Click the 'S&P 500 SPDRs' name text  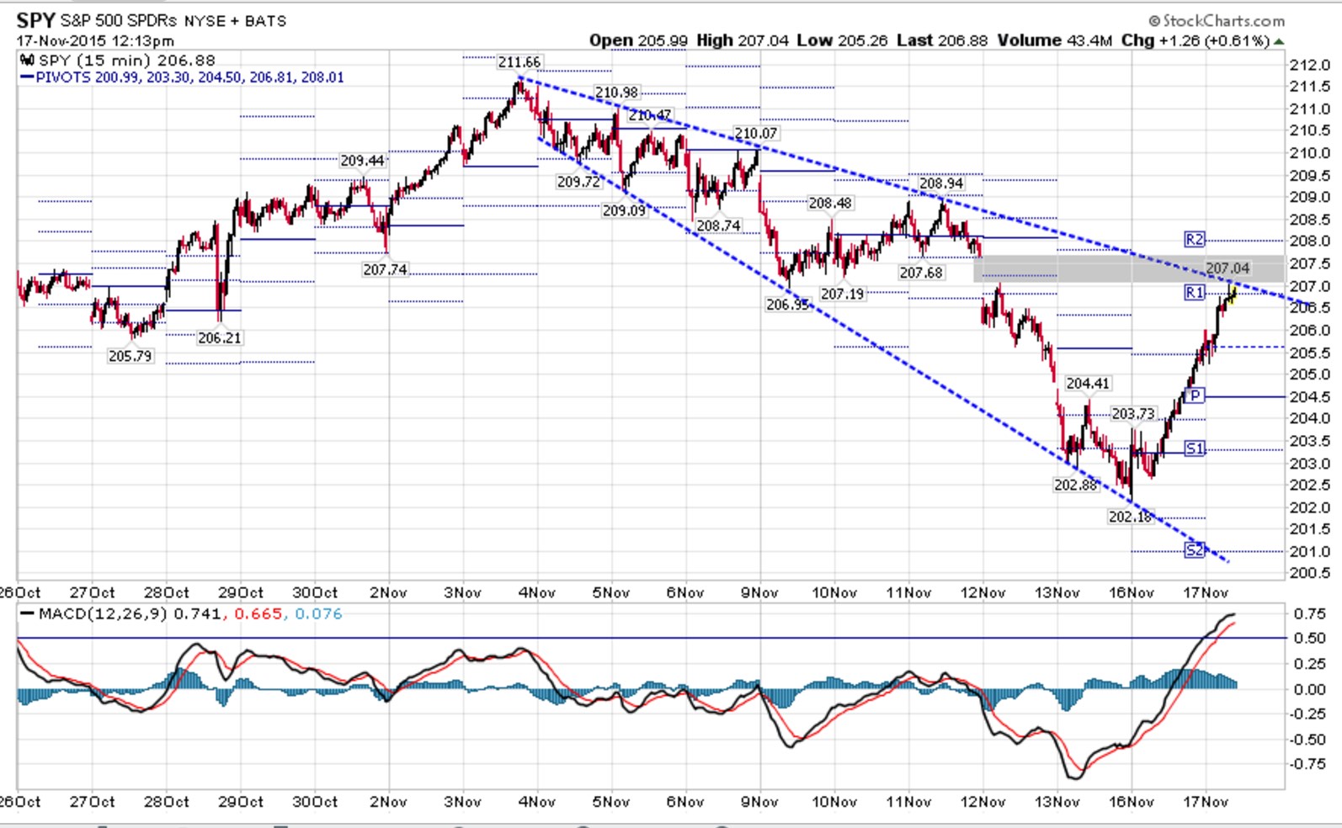(119, 21)
